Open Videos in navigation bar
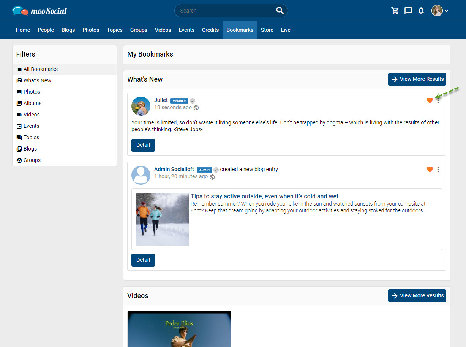 tap(163, 30)
